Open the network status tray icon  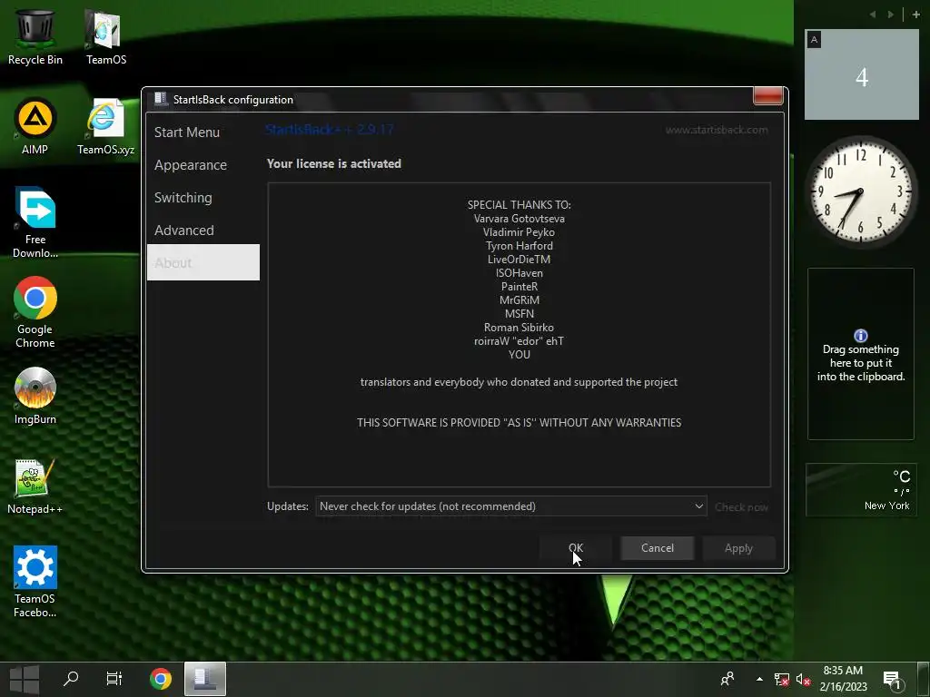[781, 679]
